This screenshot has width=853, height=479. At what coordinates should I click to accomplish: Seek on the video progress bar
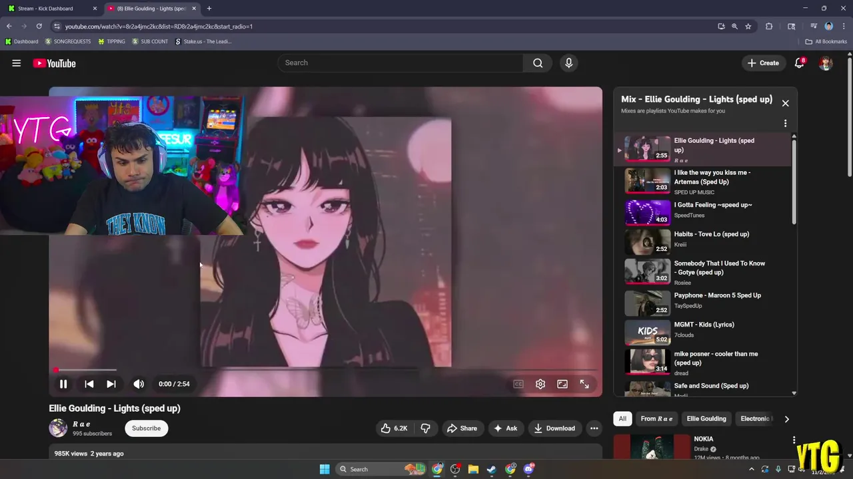tap(325, 370)
